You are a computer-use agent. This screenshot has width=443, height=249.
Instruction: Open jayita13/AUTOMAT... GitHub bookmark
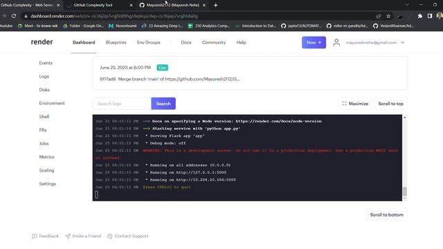[302, 26]
